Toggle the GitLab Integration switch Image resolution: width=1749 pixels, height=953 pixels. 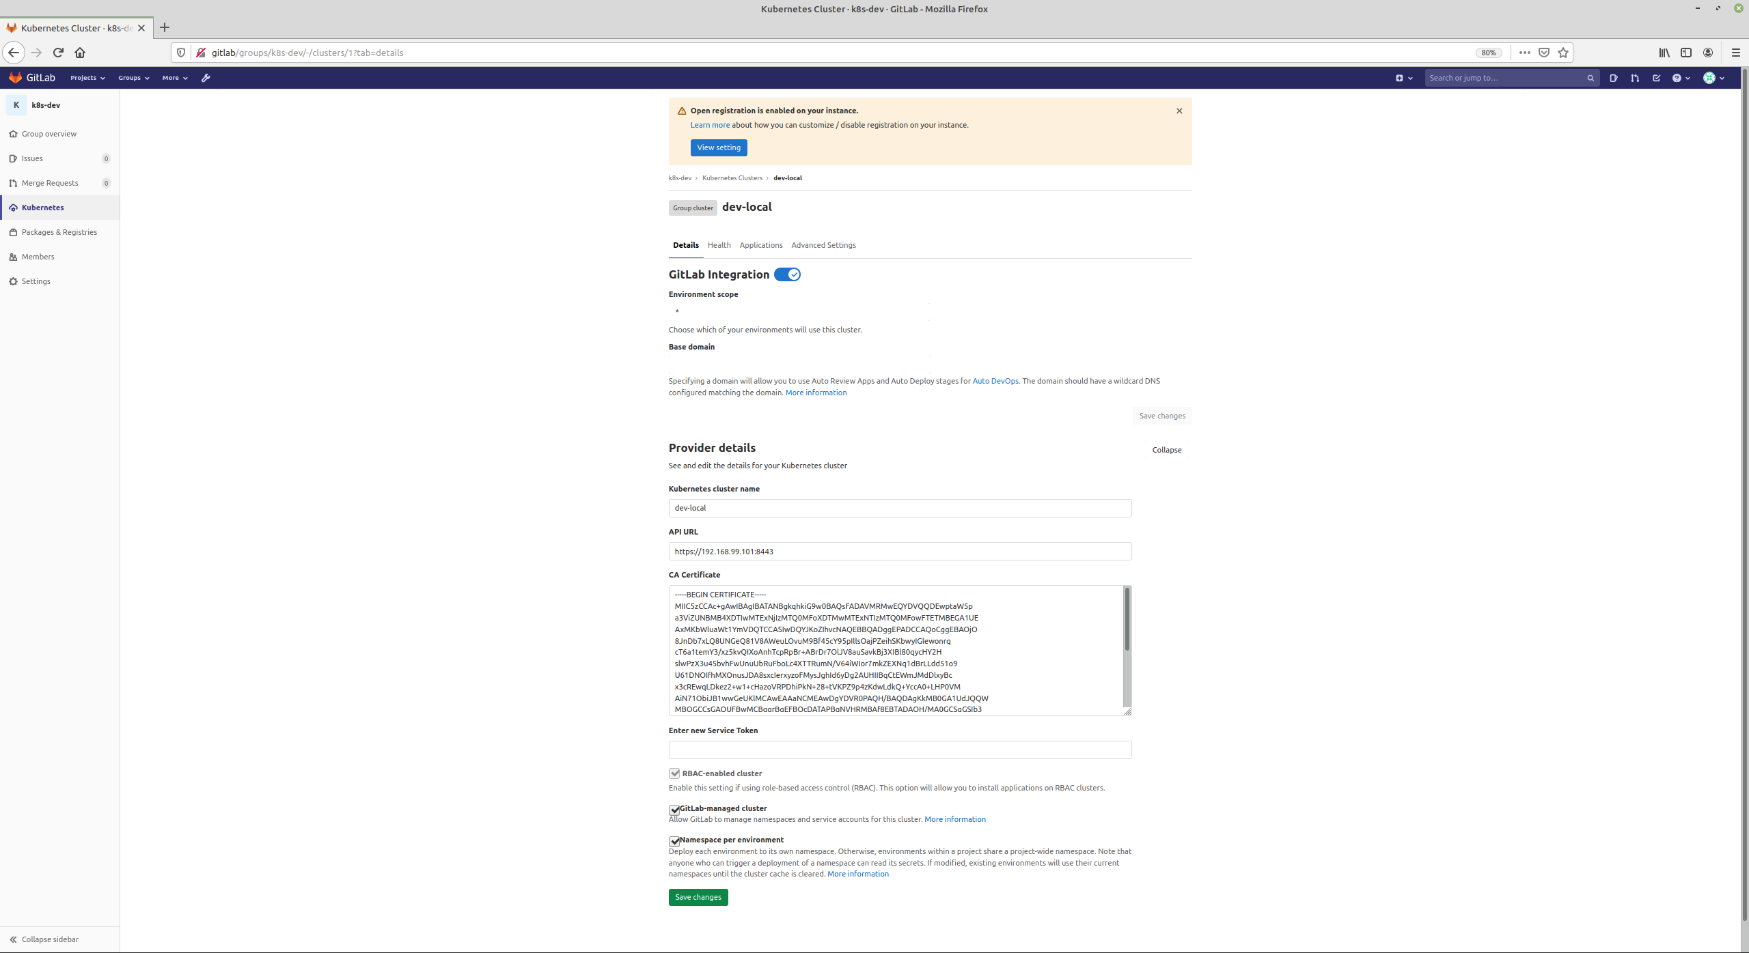(787, 274)
